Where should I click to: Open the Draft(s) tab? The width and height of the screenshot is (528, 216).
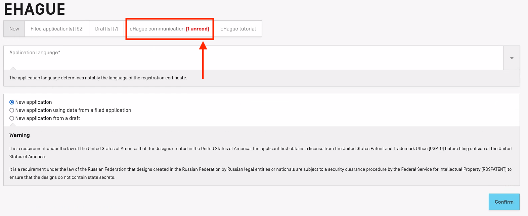[x=106, y=29]
